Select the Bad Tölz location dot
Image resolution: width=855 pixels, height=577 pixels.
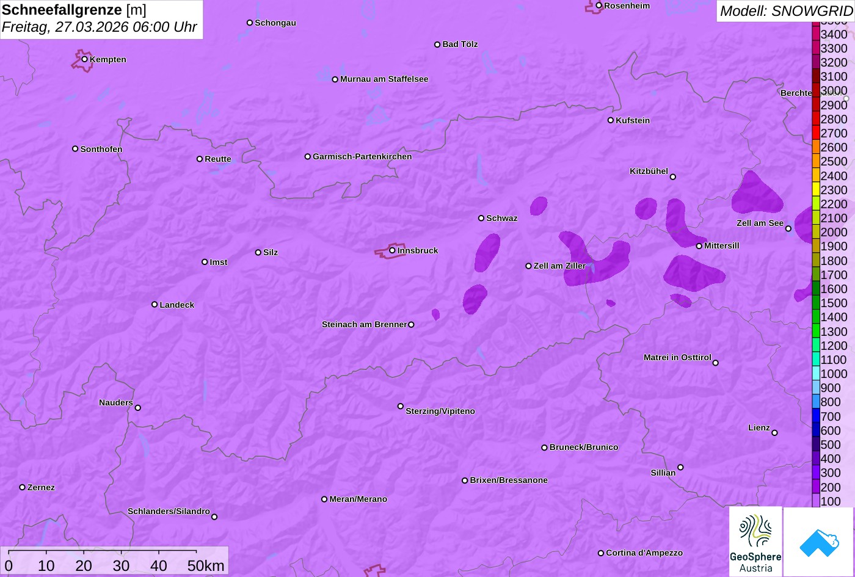click(x=437, y=45)
